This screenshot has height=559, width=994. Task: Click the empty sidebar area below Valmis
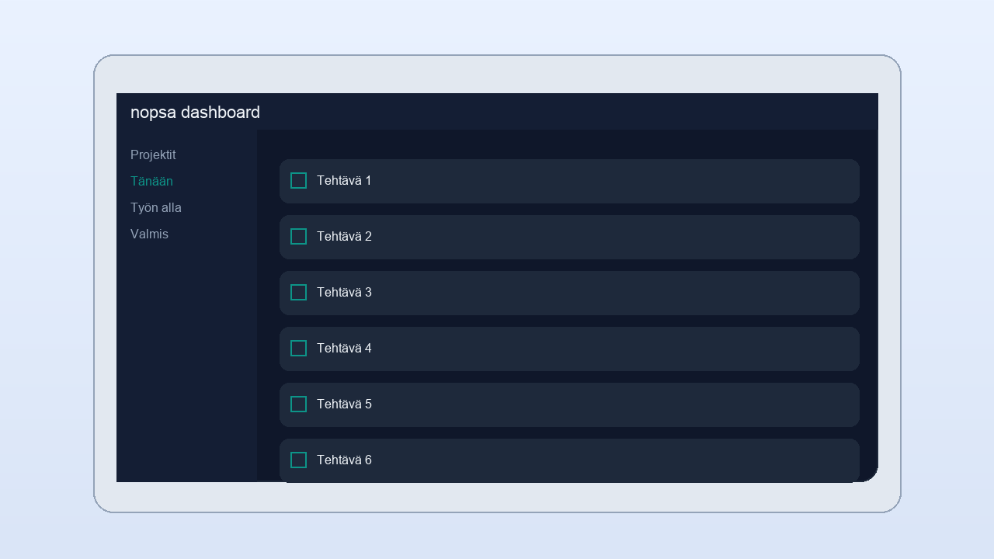coord(186,357)
